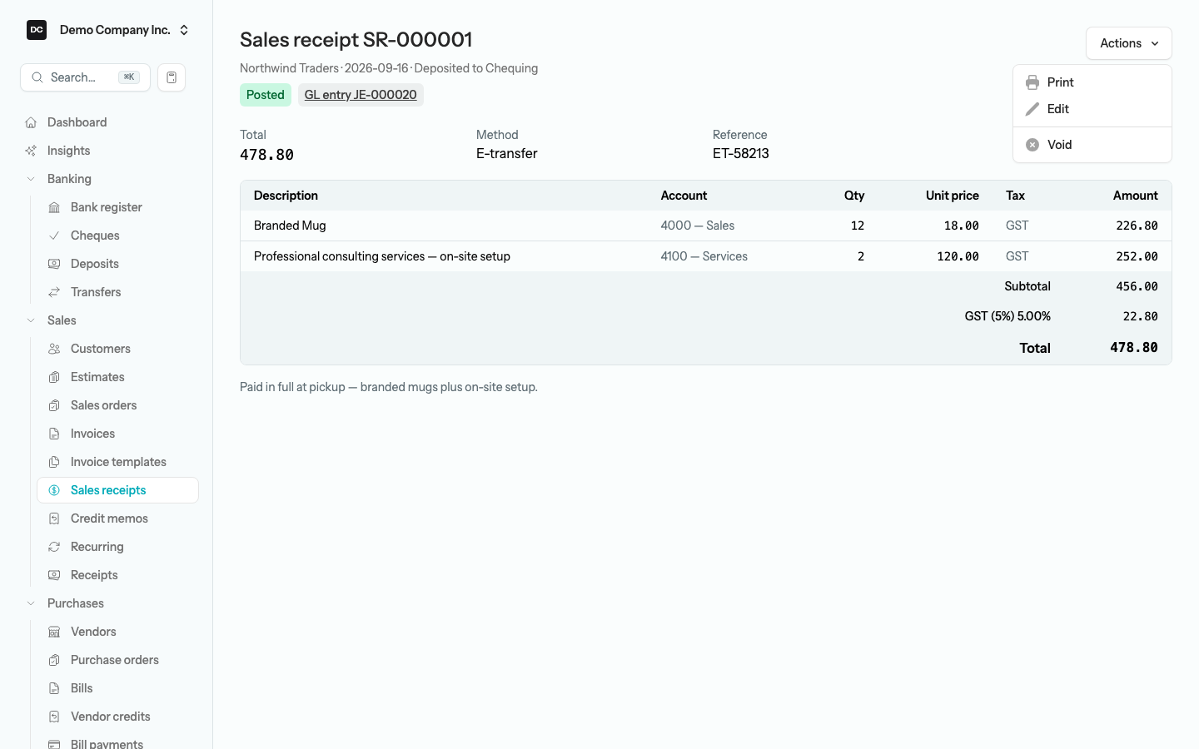The image size is (1199, 749).
Task: Click the Vendors storefront icon
Action: 54,632
